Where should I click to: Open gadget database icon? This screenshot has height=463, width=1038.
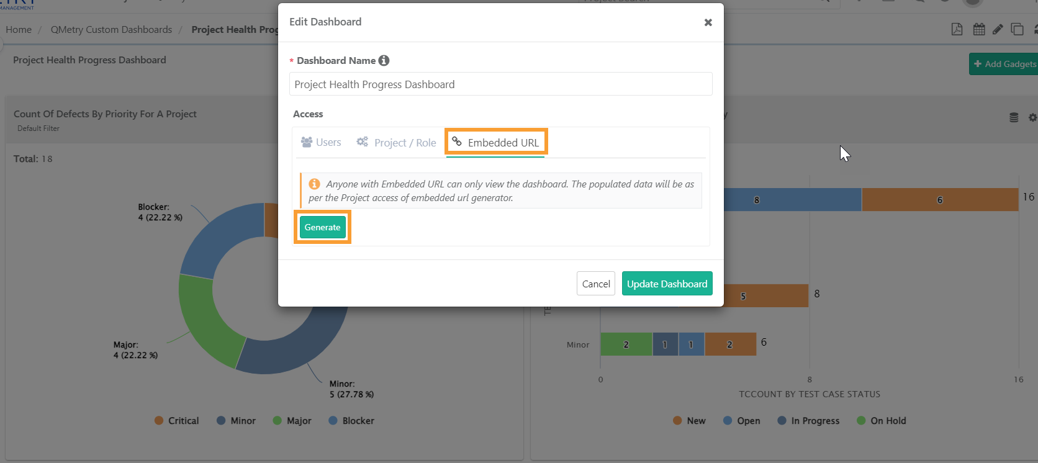pyautogui.click(x=1014, y=117)
